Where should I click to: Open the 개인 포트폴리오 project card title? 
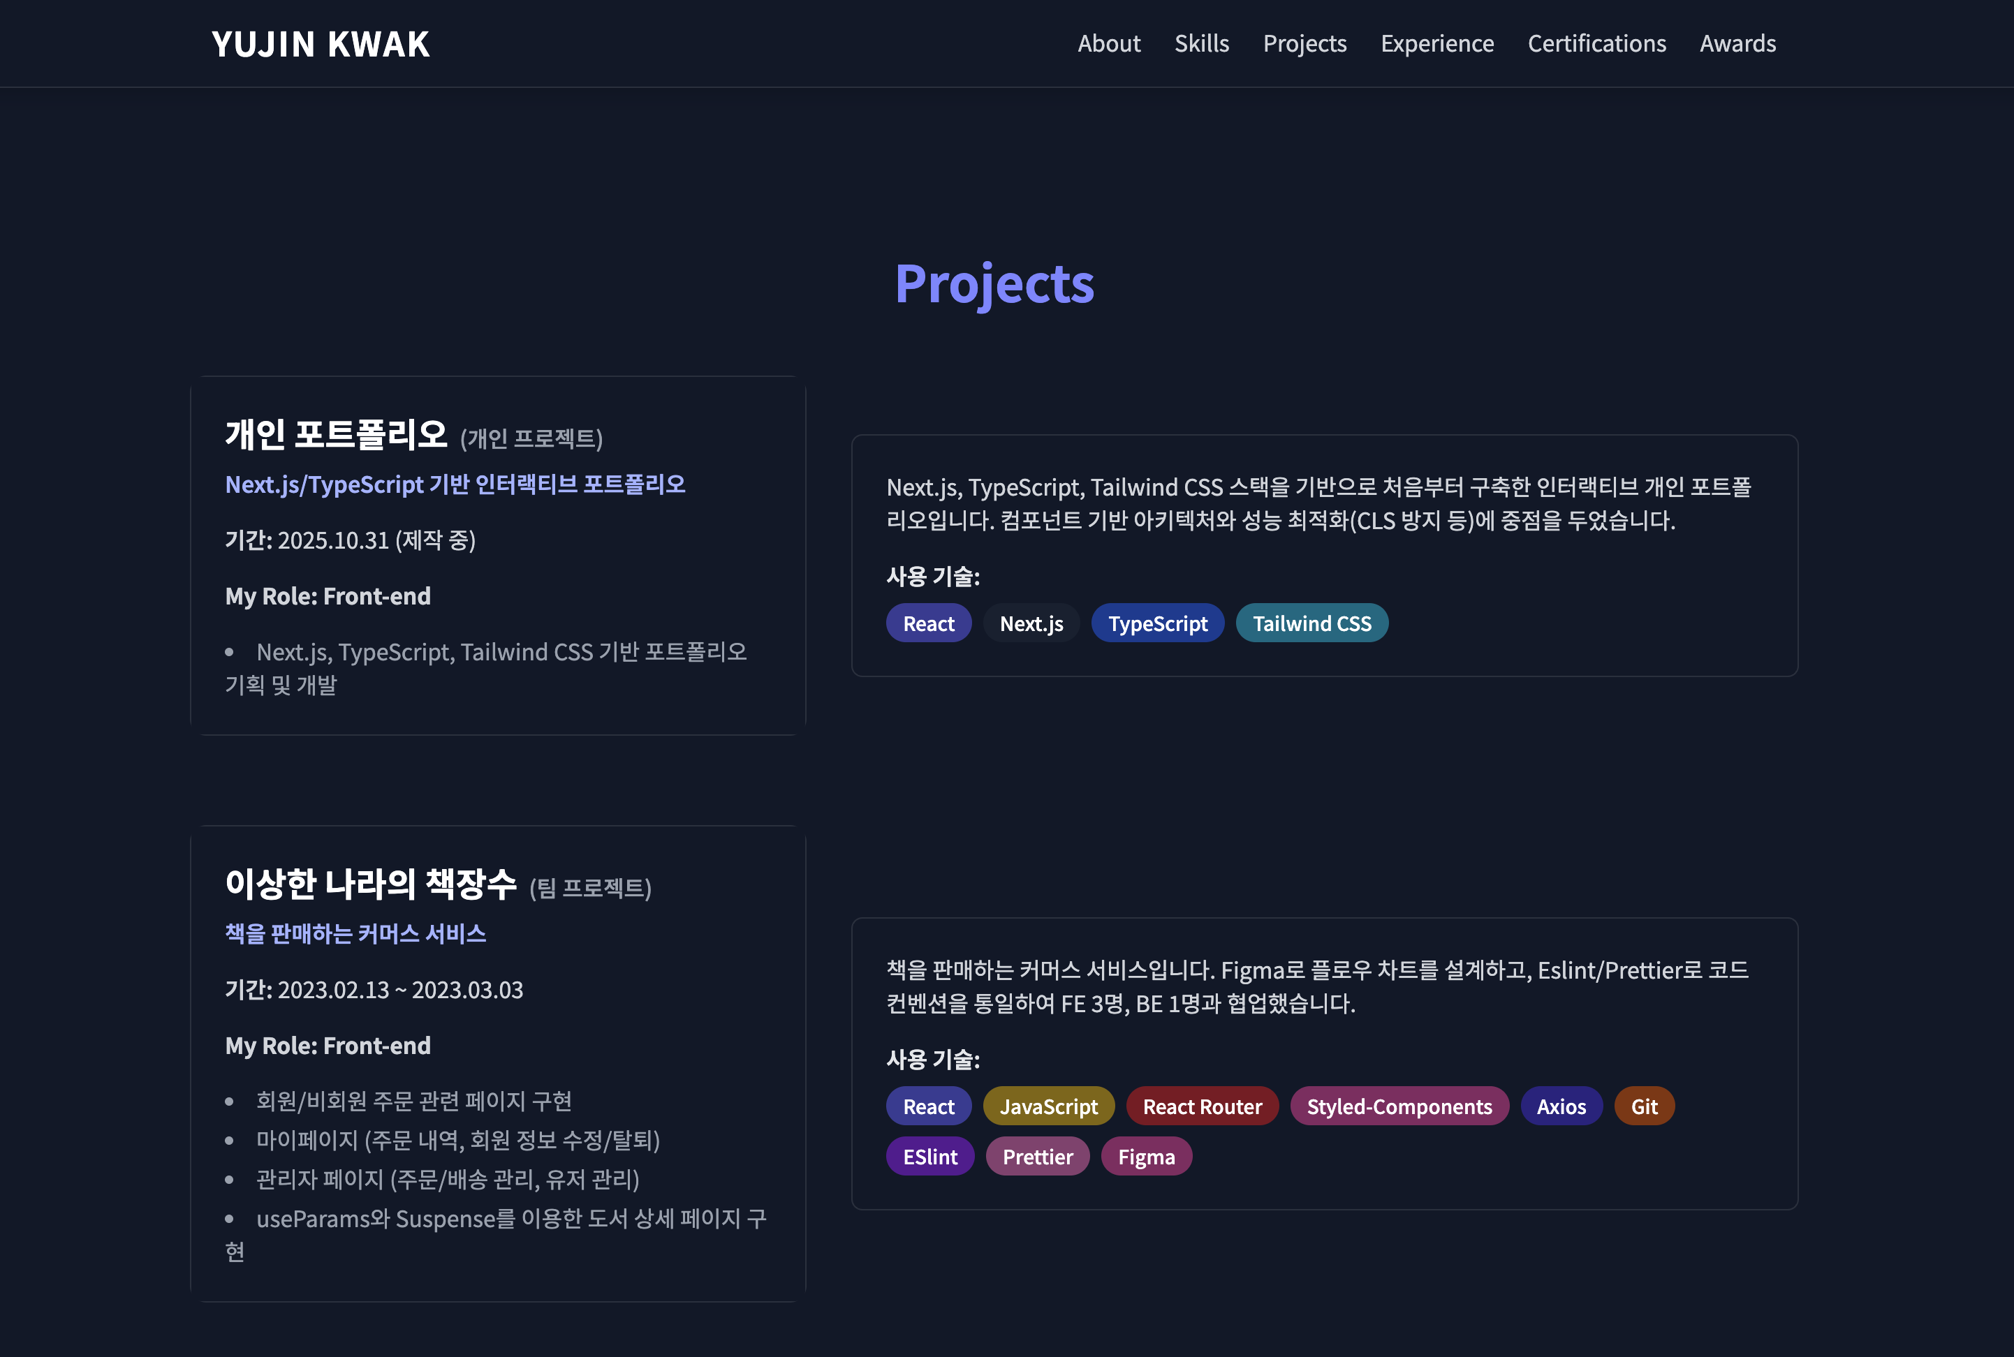click(x=336, y=433)
